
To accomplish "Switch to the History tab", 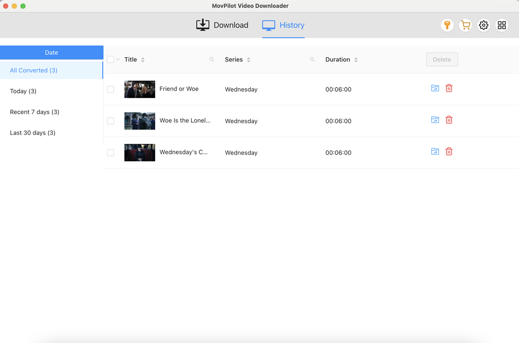I will coord(283,25).
